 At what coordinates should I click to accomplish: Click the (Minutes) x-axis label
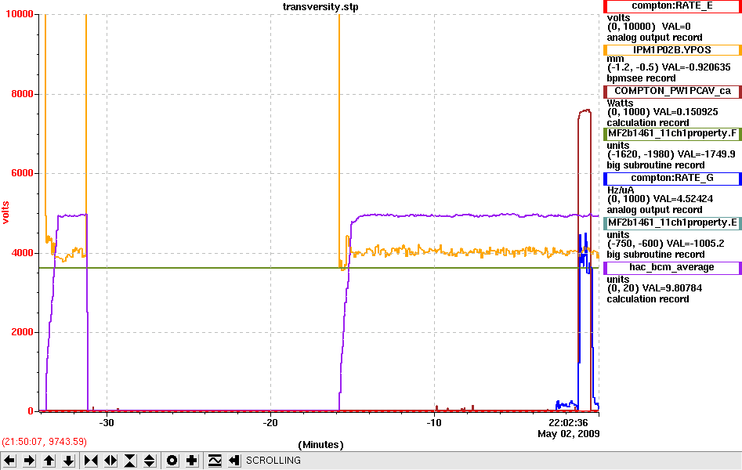[320, 444]
